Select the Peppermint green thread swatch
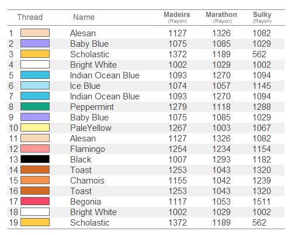The width and height of the screenshot is (292, 235). point(35,106)
